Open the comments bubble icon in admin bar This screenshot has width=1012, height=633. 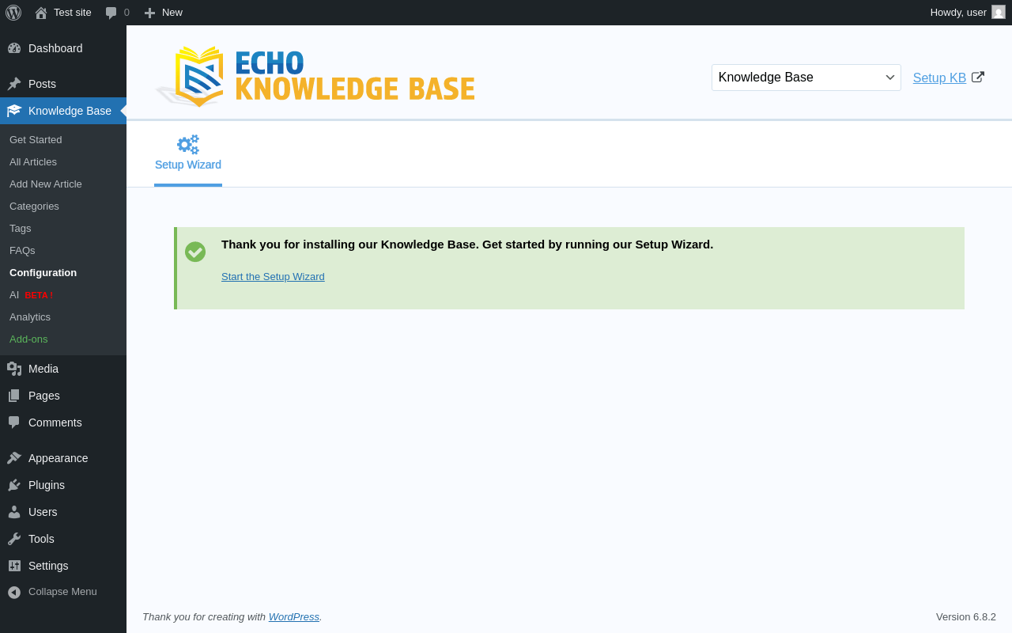(111, 13)
